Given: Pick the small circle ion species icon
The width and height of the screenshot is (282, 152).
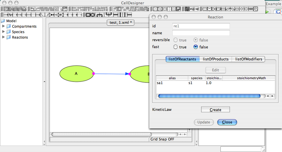Looking at the screenshot, I should (x=242, y=9).
